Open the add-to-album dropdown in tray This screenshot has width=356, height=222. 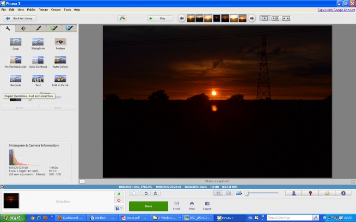tap(119, 208)
